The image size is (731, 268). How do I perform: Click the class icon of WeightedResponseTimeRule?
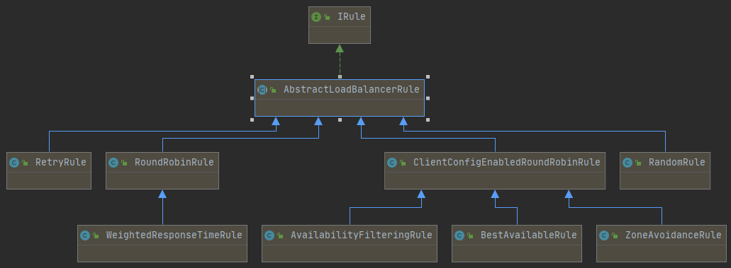pos(85,235)
